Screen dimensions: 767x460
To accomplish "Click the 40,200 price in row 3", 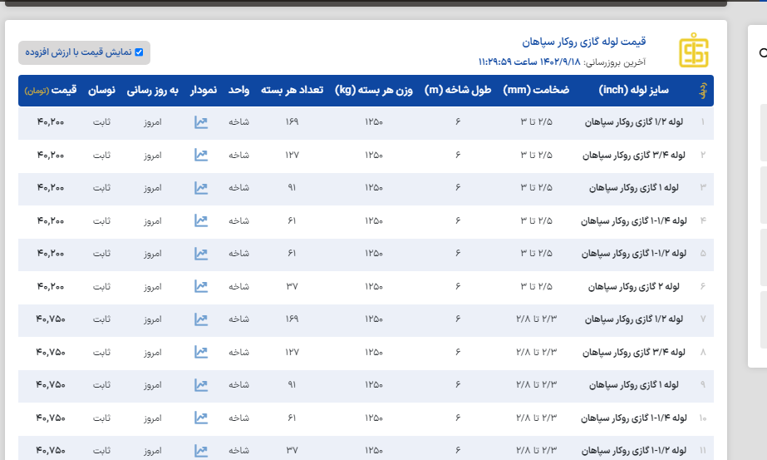I will (51, 188).
